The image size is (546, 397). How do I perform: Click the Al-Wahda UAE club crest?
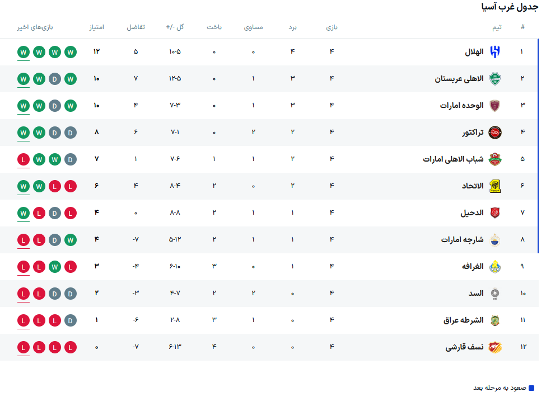tap(495, 106)
